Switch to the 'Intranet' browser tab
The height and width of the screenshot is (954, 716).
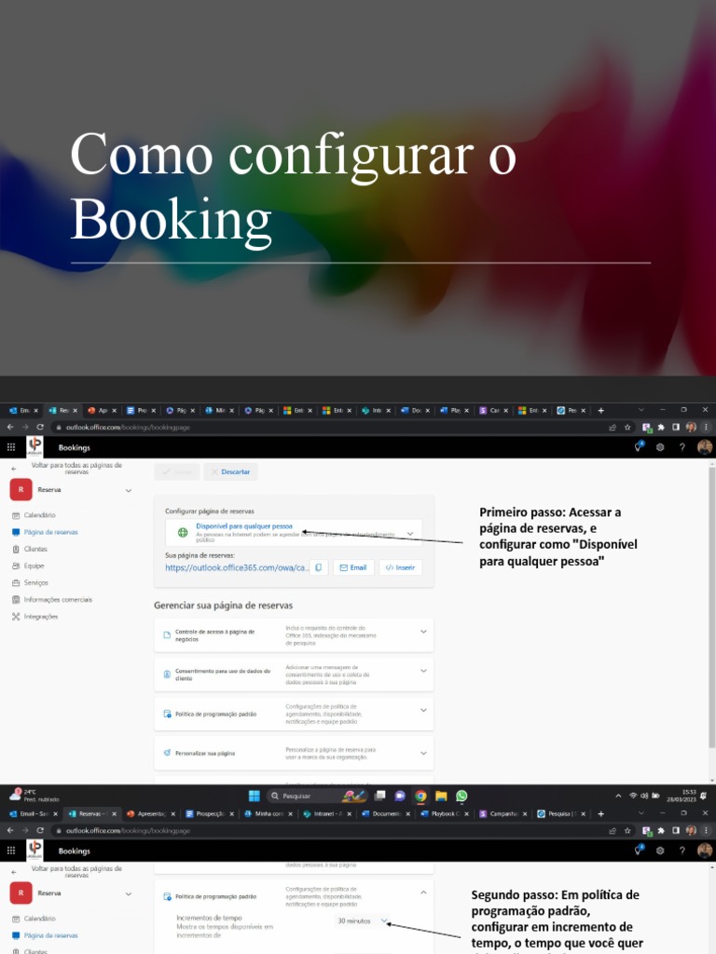(329, 813)
